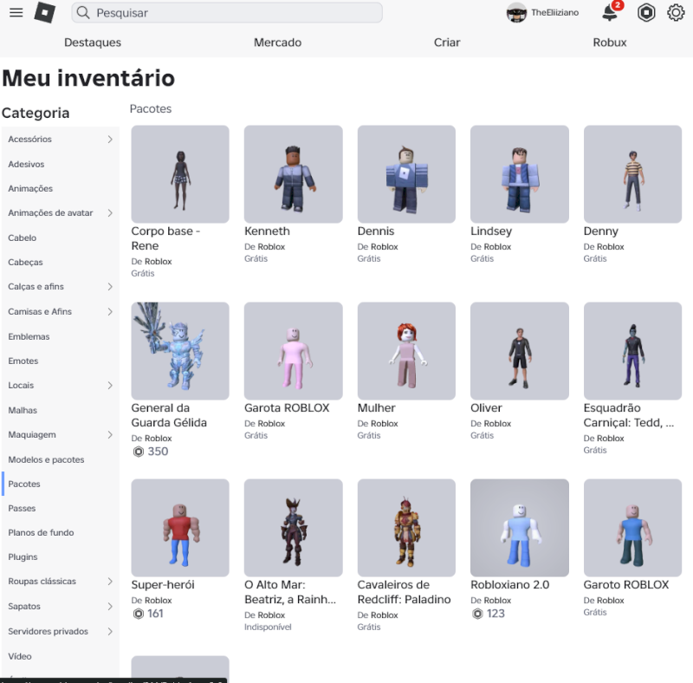Open General da Guarda Gélida thumbnail
693x683 pixels.
pyautogui.click(x=180, y=351)
